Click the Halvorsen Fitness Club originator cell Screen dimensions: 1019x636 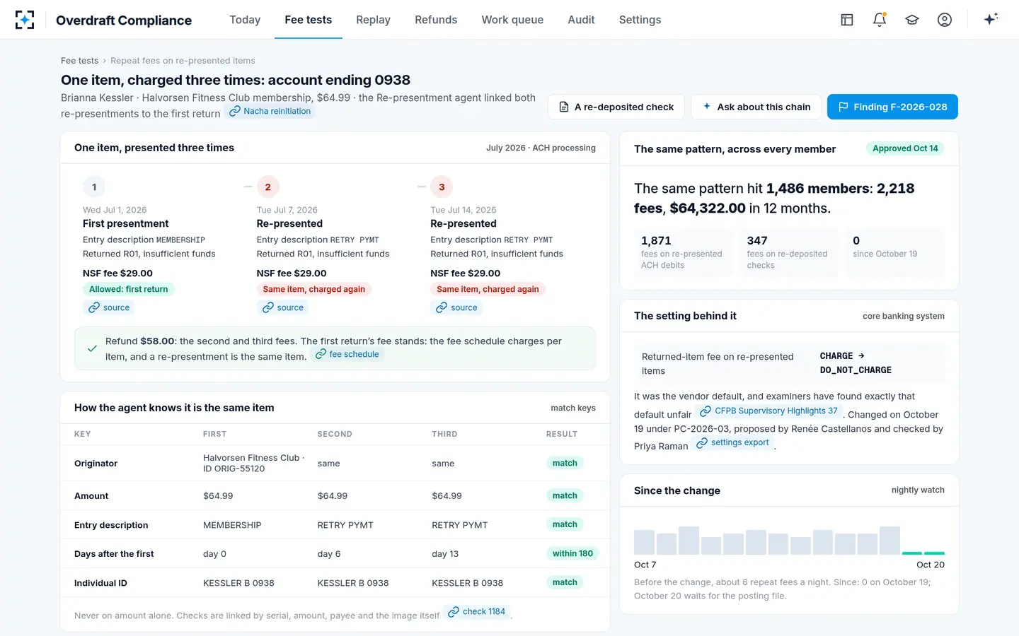(254, 463)
